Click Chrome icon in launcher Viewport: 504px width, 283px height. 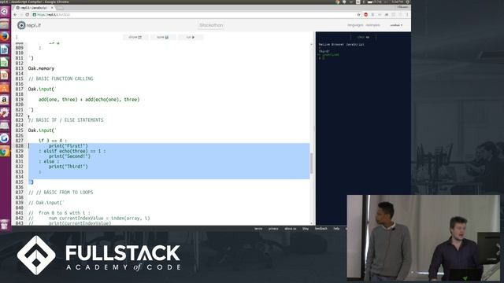5,151
